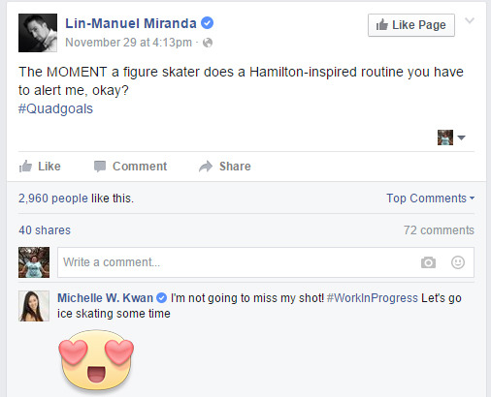Viewport: 491px width, 397px height.
Task: Open the #Quadgoals hashtag link
Action: pyautogui.click(x=55, y=108)
